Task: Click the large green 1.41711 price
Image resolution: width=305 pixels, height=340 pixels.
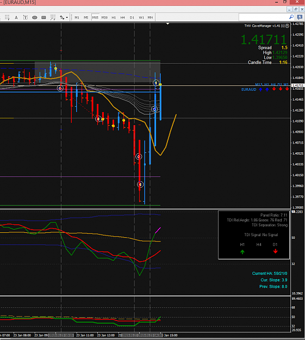Action: pyautogui.click(x=264, y=40)
